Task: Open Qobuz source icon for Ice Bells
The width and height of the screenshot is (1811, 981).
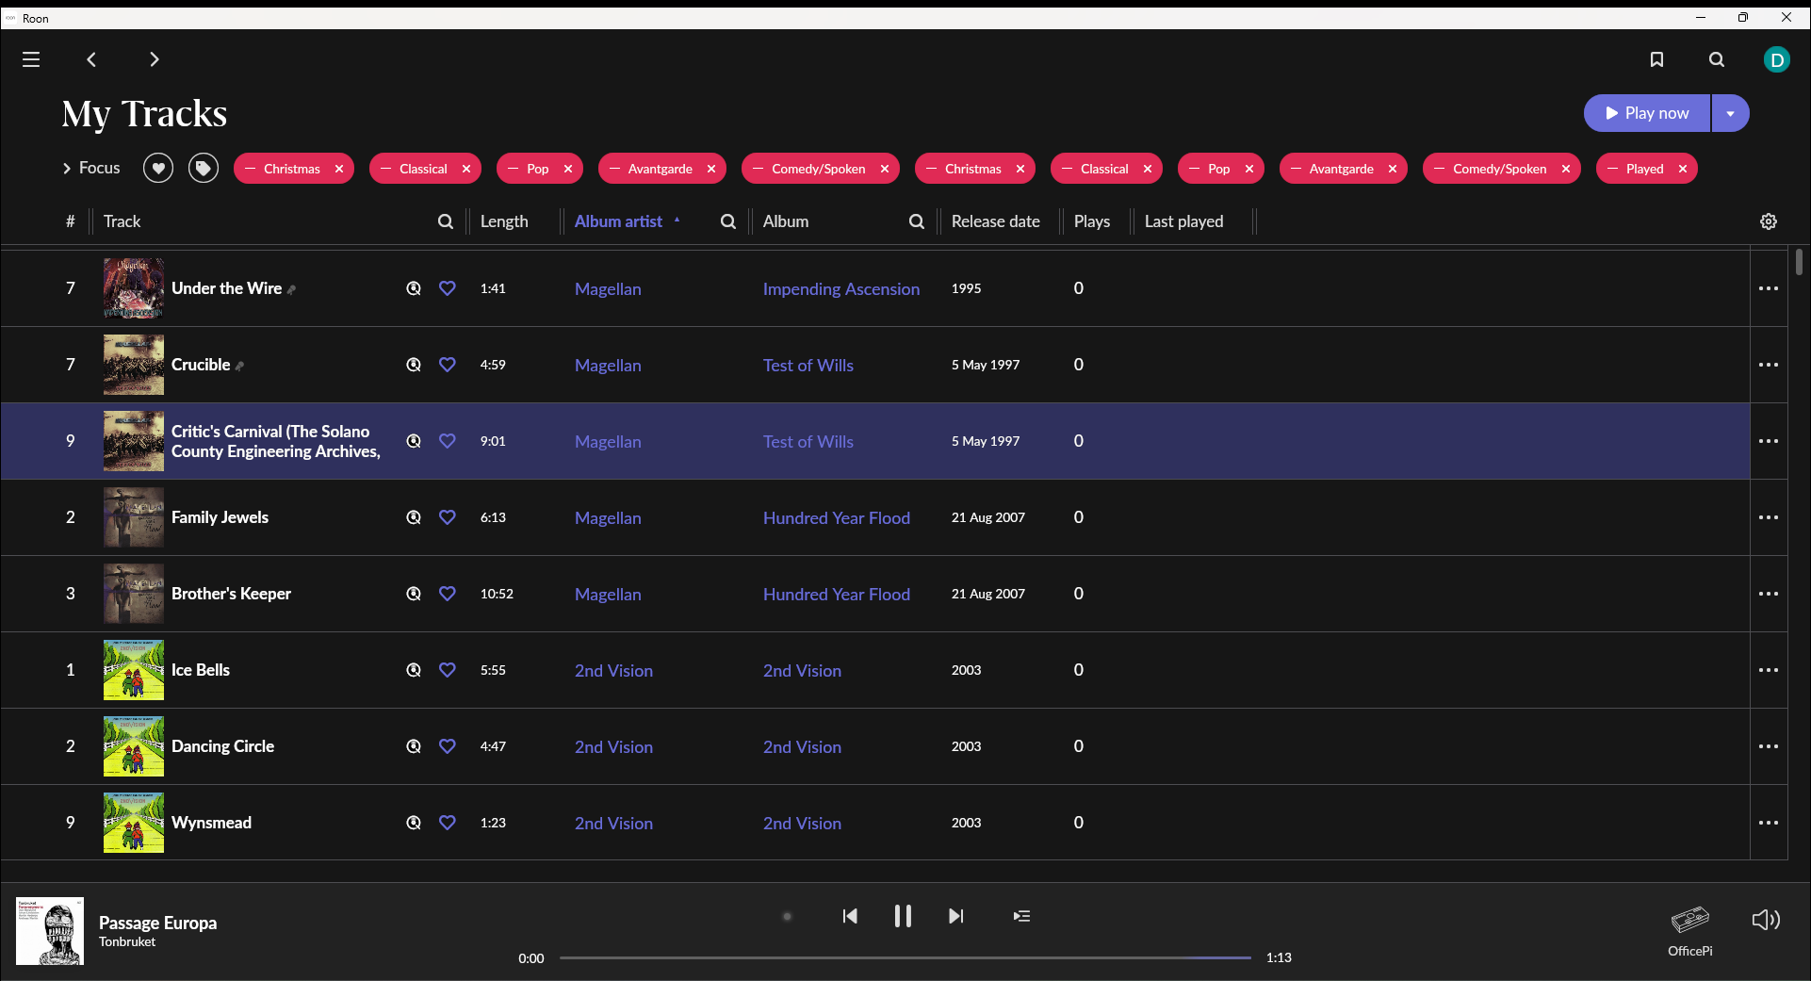Action: [x=414, y=670]
